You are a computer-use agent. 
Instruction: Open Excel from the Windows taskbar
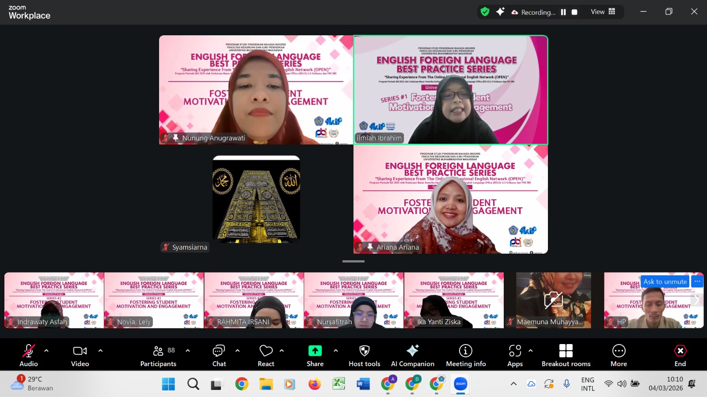(x=339, y=384)
